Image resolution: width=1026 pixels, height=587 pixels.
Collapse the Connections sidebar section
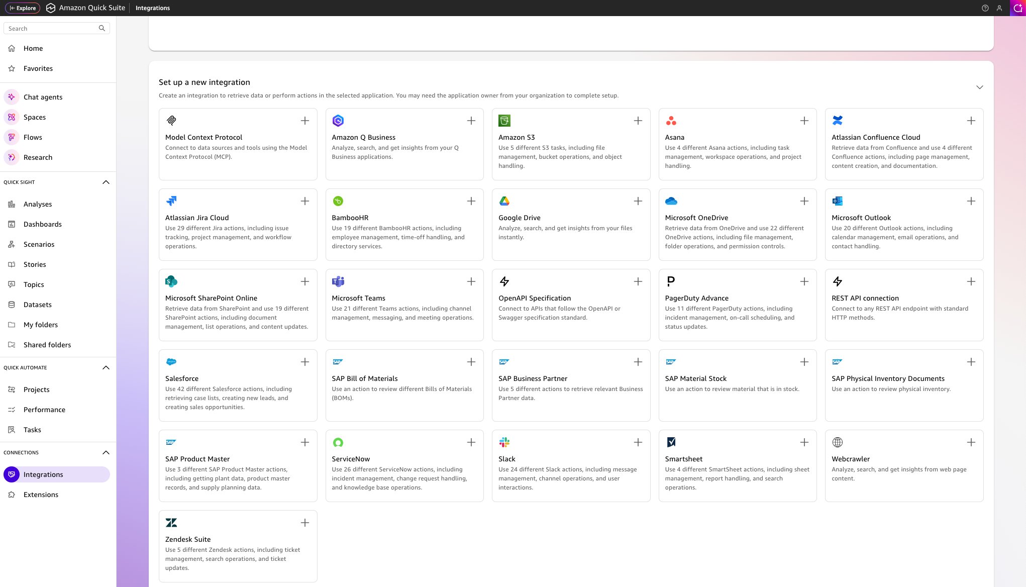(x=106, y=452)
